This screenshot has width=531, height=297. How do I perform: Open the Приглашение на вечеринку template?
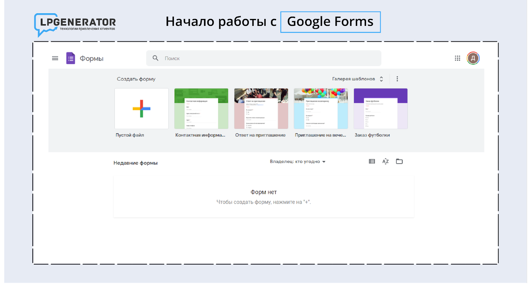[x=321, y=109]
